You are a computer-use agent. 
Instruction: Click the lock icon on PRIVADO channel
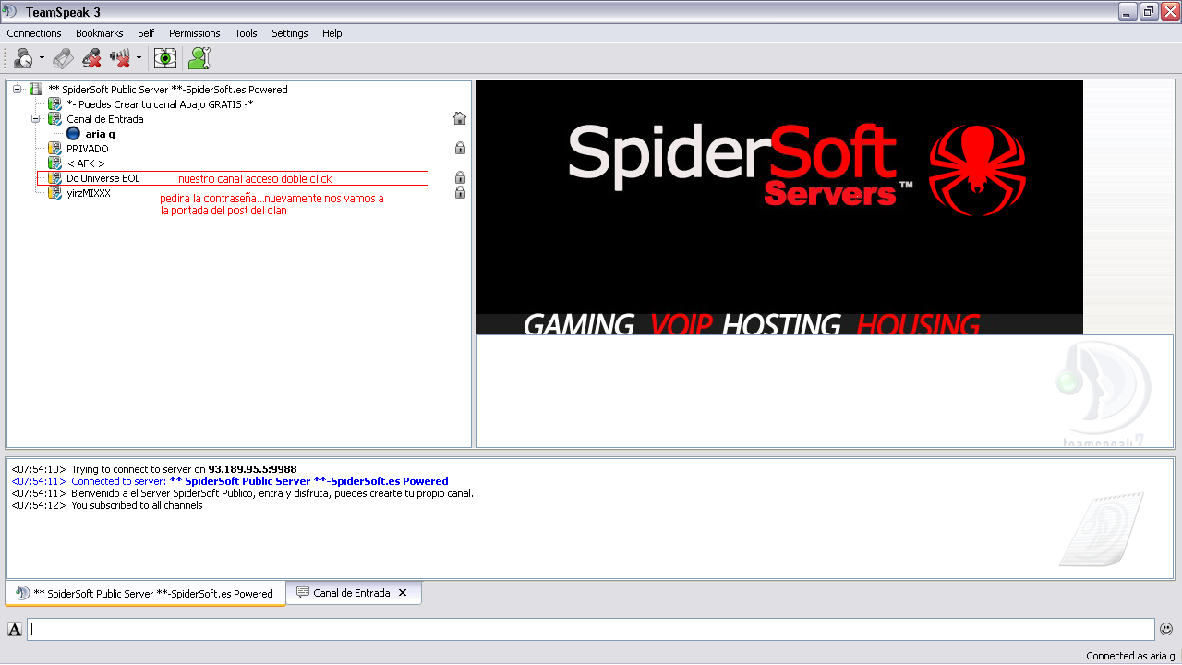click(460, 148)
